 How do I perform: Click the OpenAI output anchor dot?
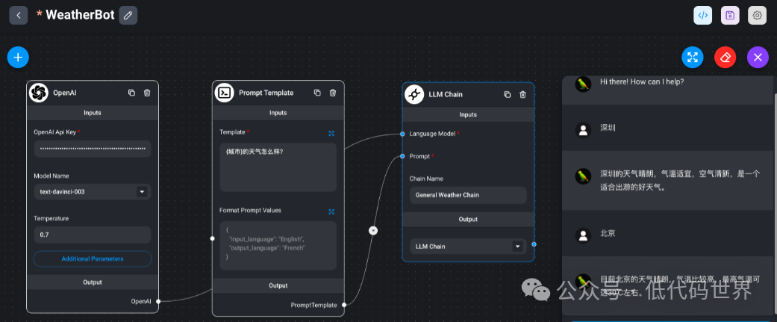(x=158, y=301)
